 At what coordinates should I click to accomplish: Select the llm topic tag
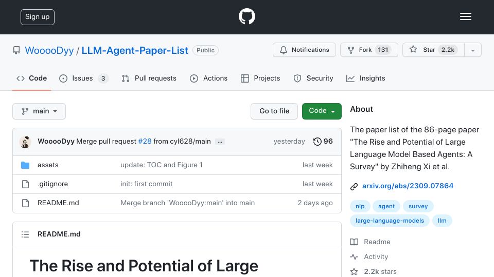pyautogui.click(x=442, y=221)
